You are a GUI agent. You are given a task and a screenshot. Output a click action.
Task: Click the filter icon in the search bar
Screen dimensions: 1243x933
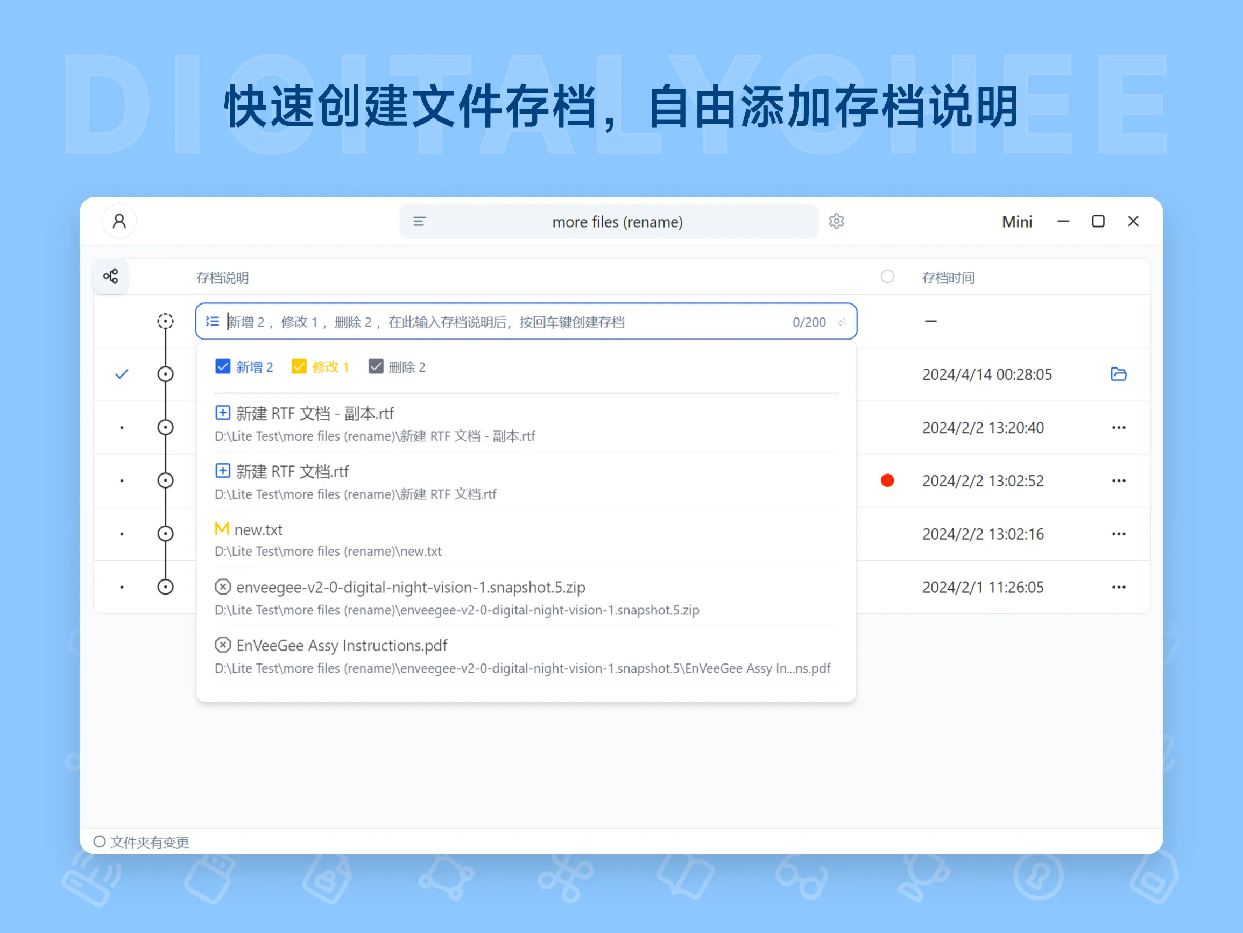tap(419, 222)
